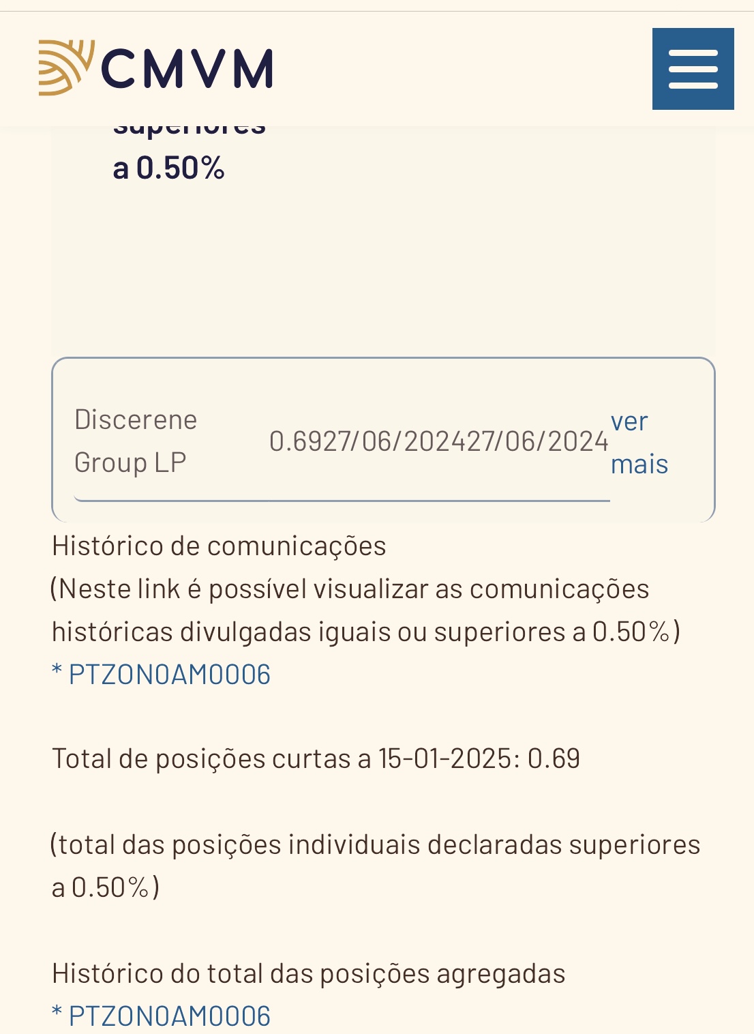Open PTZON0AM0006 link under posições agregadas history
Screen dimensions: 754x1034
[x=169, y=1016]
